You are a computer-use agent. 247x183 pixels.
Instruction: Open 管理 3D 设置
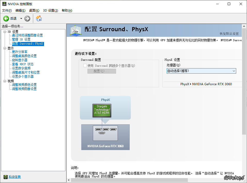(21, 39)
